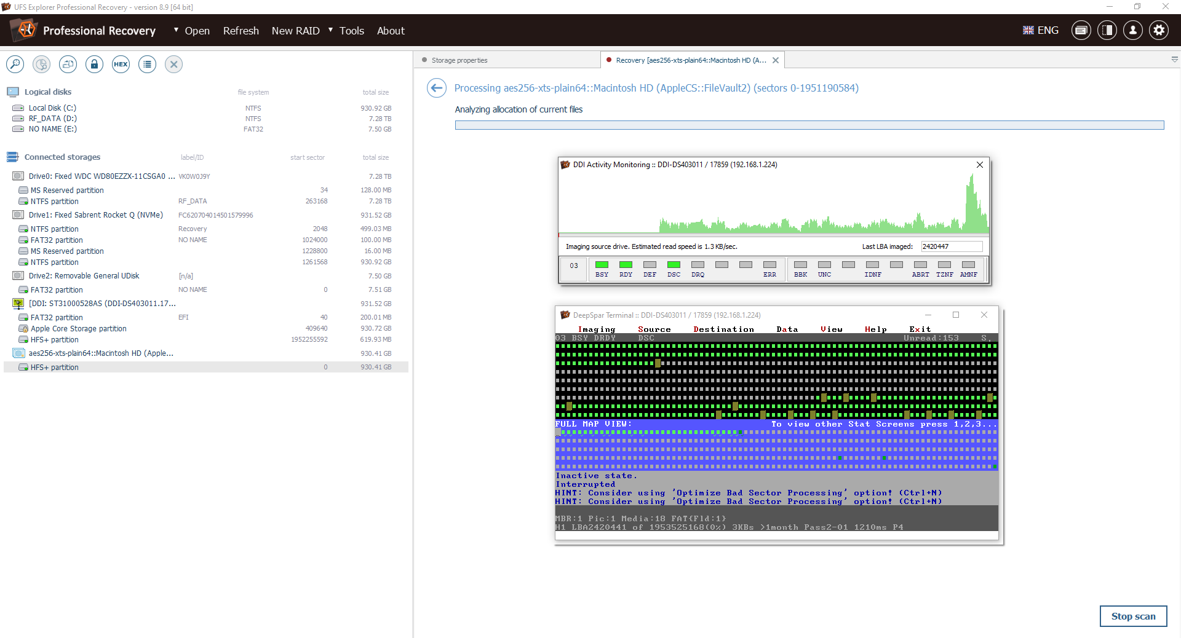Open the dropdown arrow before Tools

coord(330,30)
